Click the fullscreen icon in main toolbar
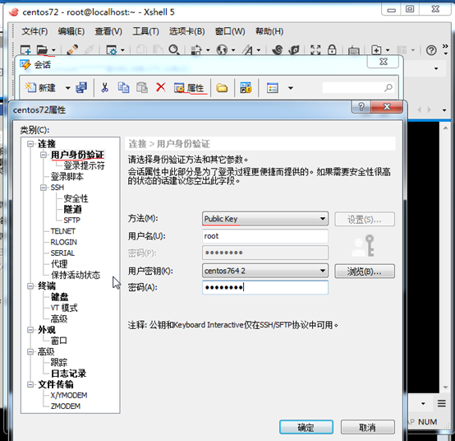 point(315,49)
